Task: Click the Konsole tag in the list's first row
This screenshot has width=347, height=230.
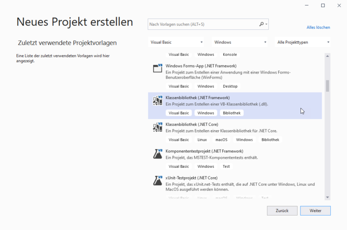Action: click(x=230, y=55)
